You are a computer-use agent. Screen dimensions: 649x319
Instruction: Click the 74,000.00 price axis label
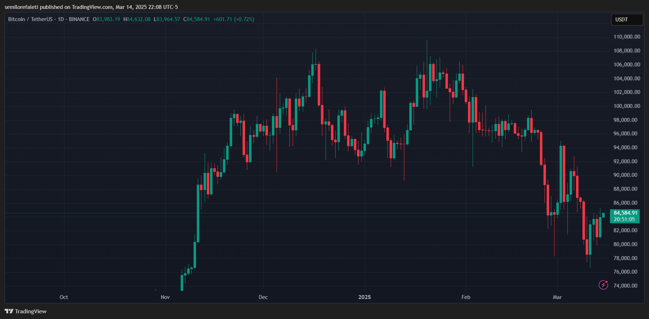coord(625,286)
